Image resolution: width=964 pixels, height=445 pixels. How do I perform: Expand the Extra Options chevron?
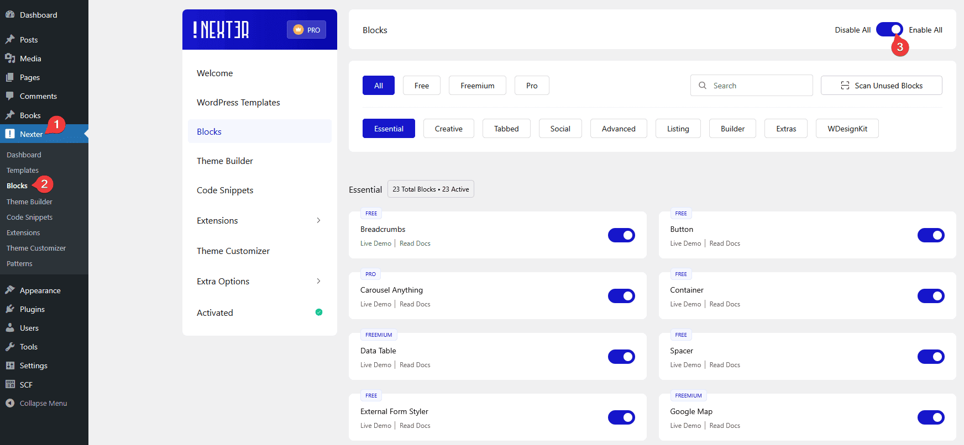click(318, 281)
